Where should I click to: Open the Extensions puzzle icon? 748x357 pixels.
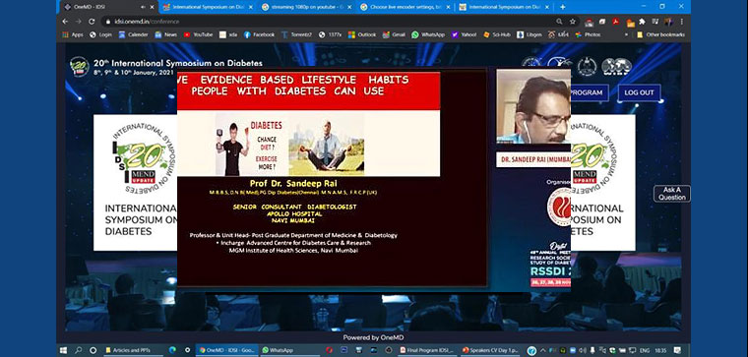click(642, 22)
